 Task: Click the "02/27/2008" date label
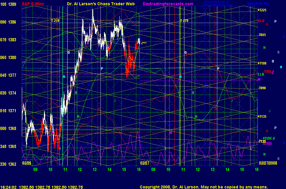(x=268, y=163)
